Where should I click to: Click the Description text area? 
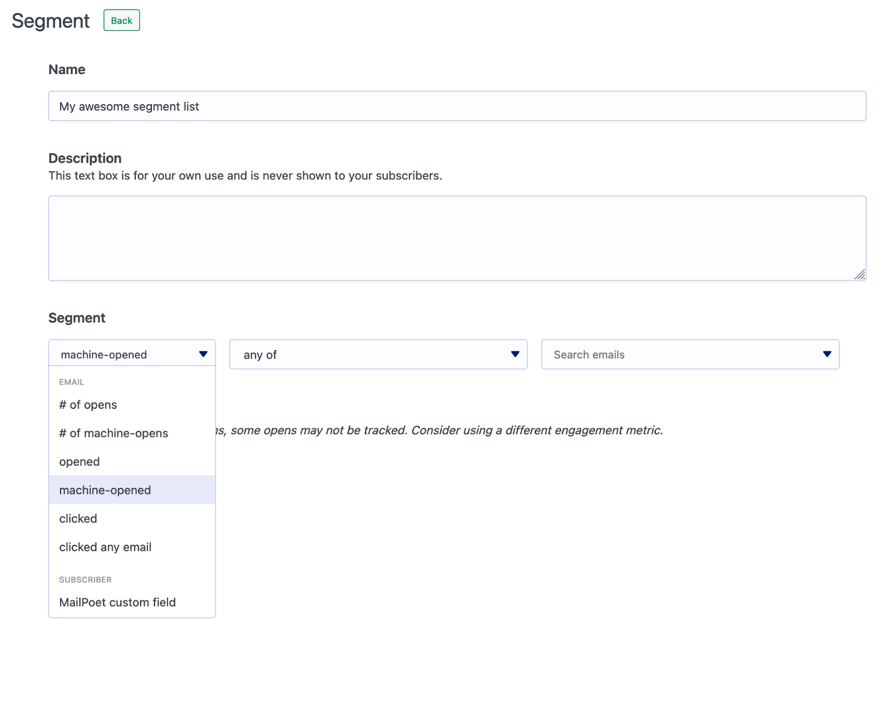click(457, 238)
